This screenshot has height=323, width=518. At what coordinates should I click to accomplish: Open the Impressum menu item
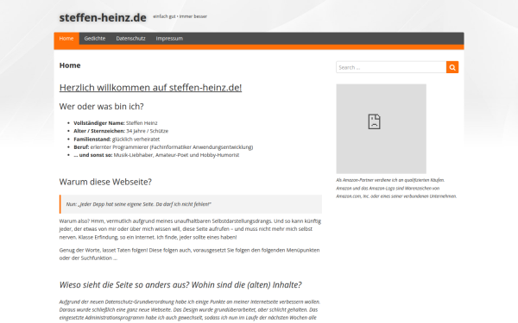coord(169,38)
